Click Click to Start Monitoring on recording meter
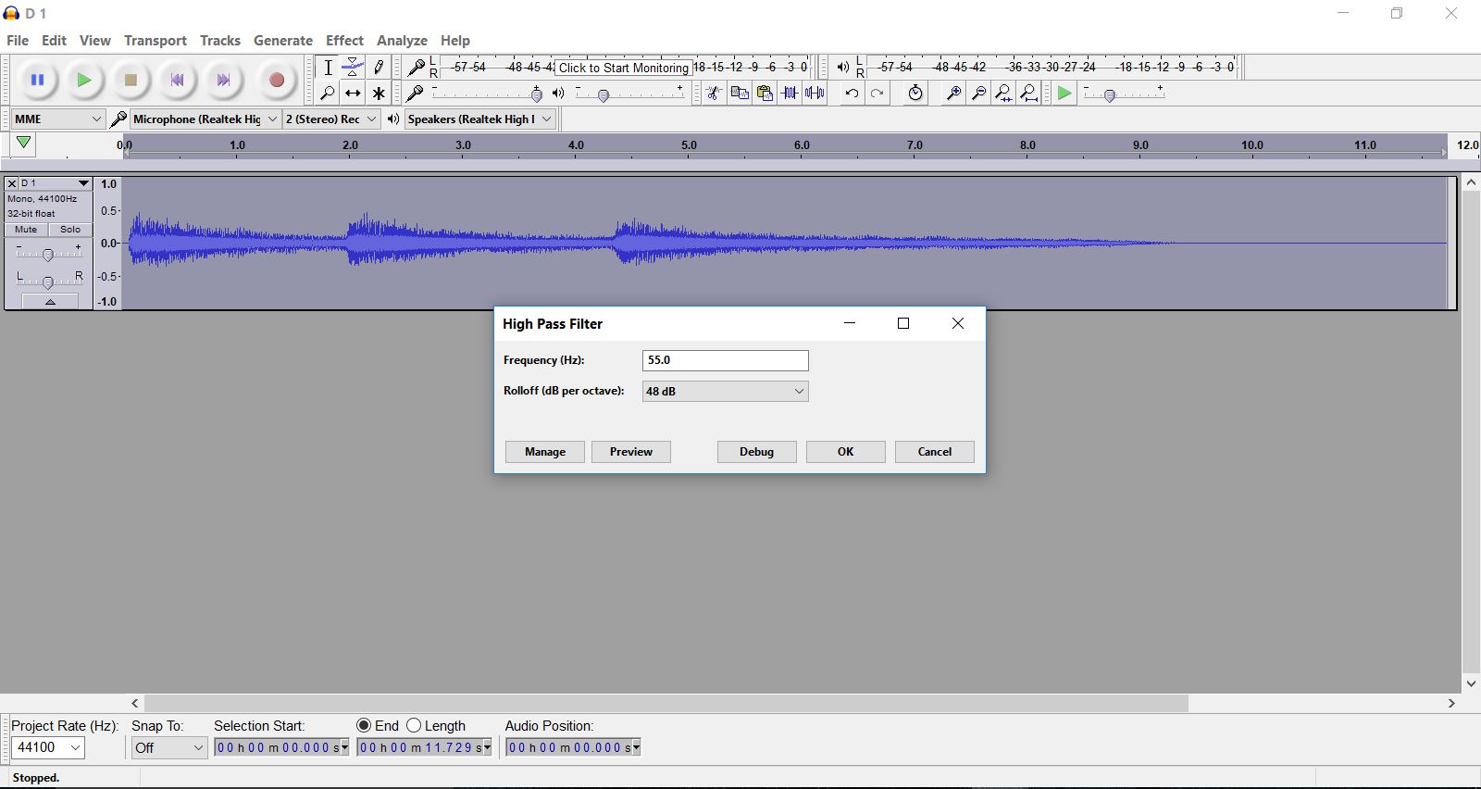Screen dimensions: 1481x789 (x=624, y=68)
